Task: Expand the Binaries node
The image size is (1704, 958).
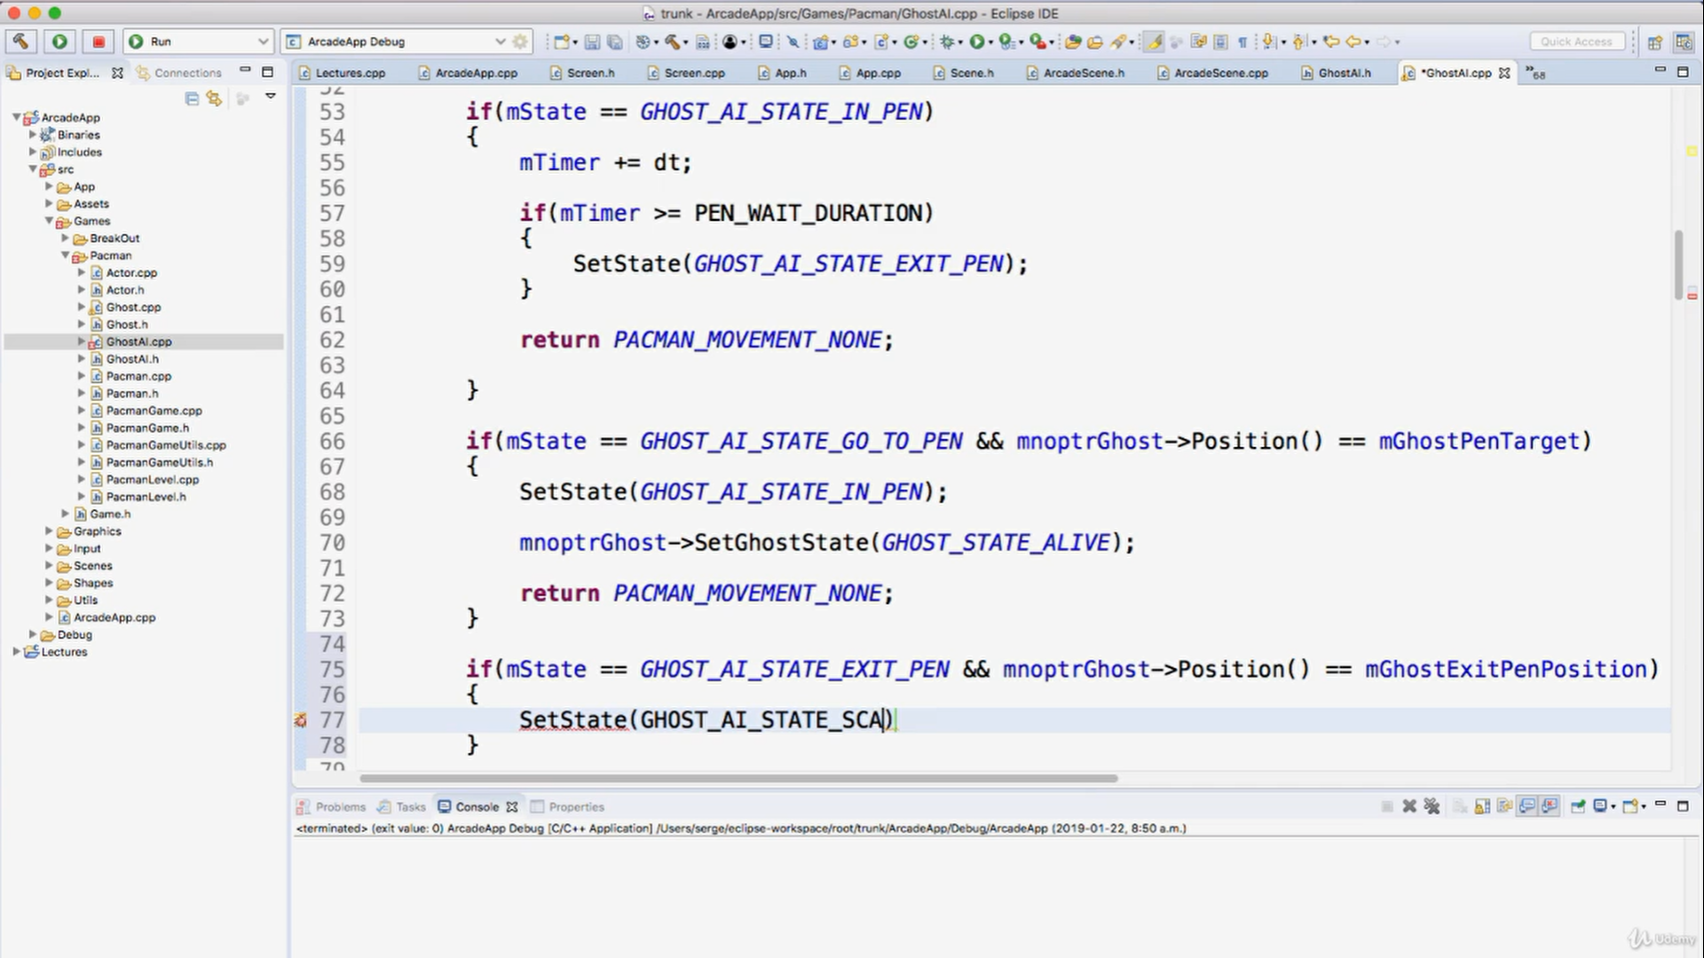Action: click(x=33, y=135)
